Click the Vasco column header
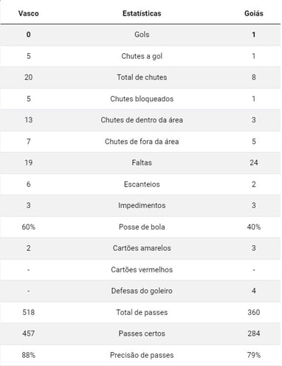Viewport: 282px width, 366px height. coord(28,13)
